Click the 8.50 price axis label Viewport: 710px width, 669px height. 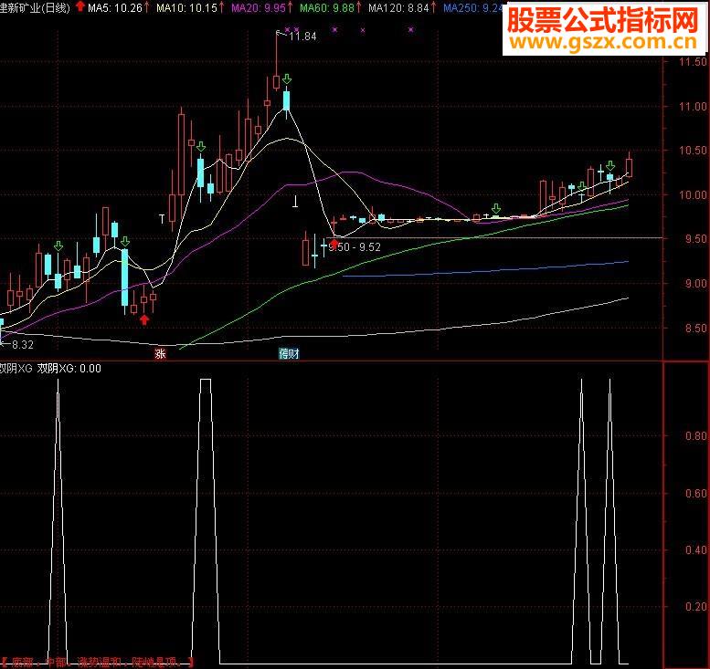click(695, 328)
